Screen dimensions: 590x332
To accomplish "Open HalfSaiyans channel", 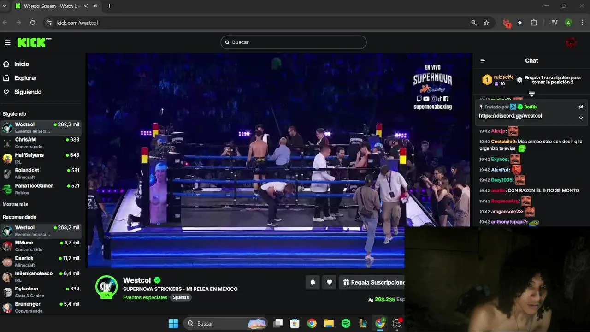I will point(41,158).
